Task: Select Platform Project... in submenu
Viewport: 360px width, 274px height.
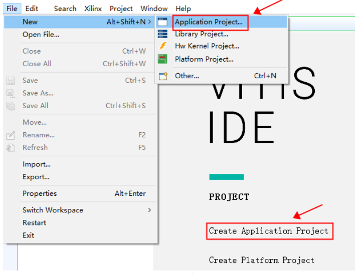Action: [x=221, y=59]
